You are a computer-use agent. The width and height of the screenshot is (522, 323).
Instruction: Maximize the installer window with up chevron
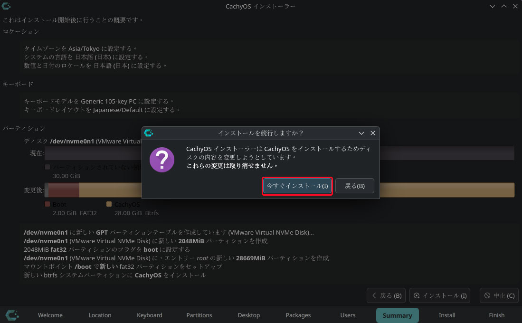point(504,6)
